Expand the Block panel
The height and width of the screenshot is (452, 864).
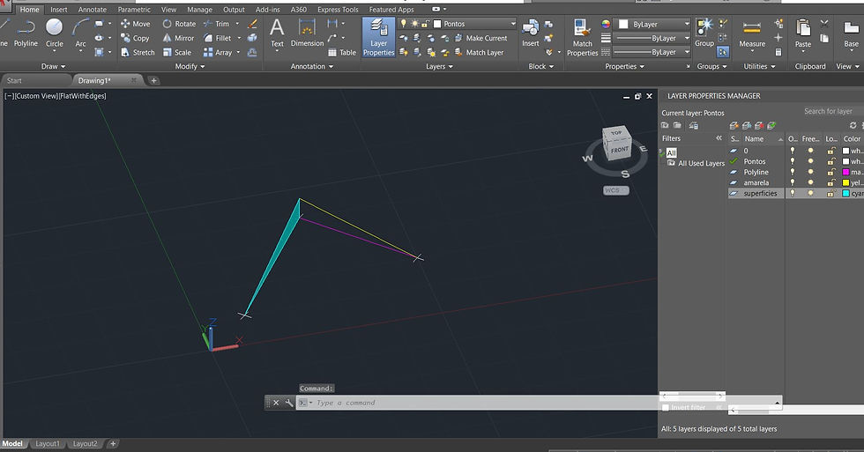(x=541, y=66)
